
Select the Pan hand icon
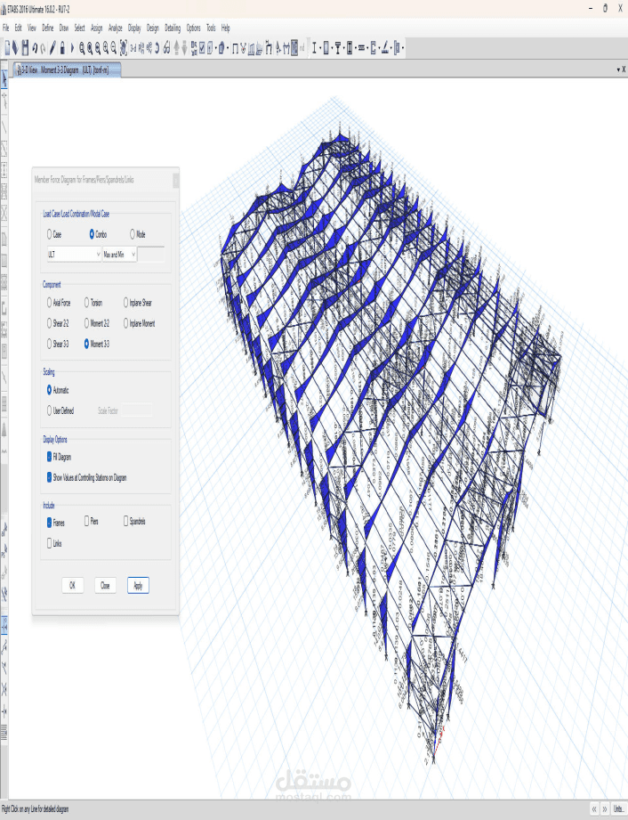click(124, 48)
